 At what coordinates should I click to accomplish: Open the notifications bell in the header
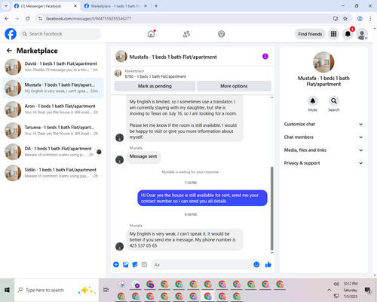pos(348,34)
